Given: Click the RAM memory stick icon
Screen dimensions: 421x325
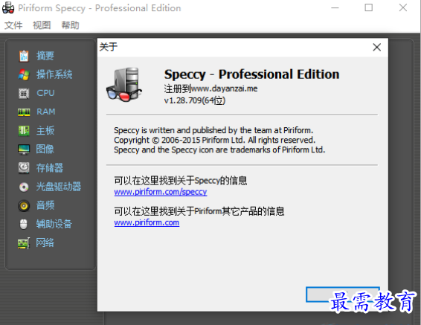Looking at the screenshot, I should pos(24,112).
